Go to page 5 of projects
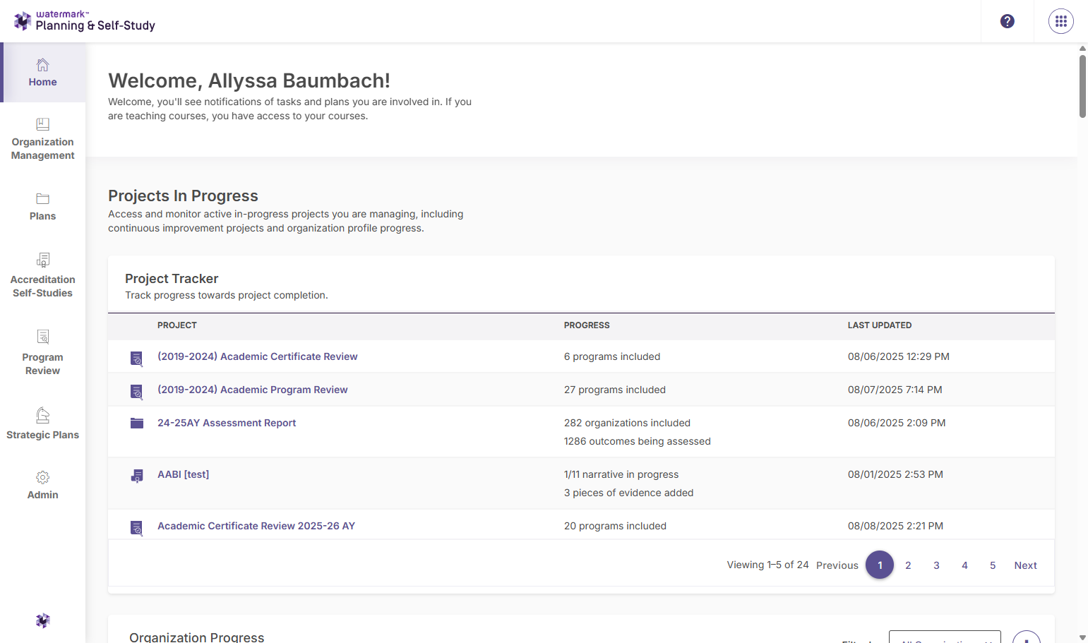Screen dimensions: 1088x643 pyautogui.click(x=993, y=565)
